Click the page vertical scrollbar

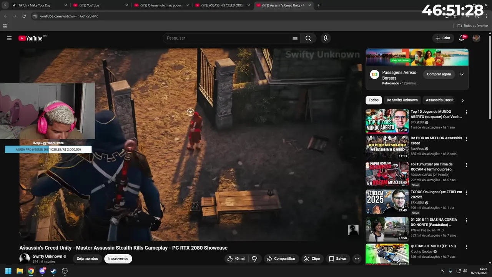click(490, 77)
